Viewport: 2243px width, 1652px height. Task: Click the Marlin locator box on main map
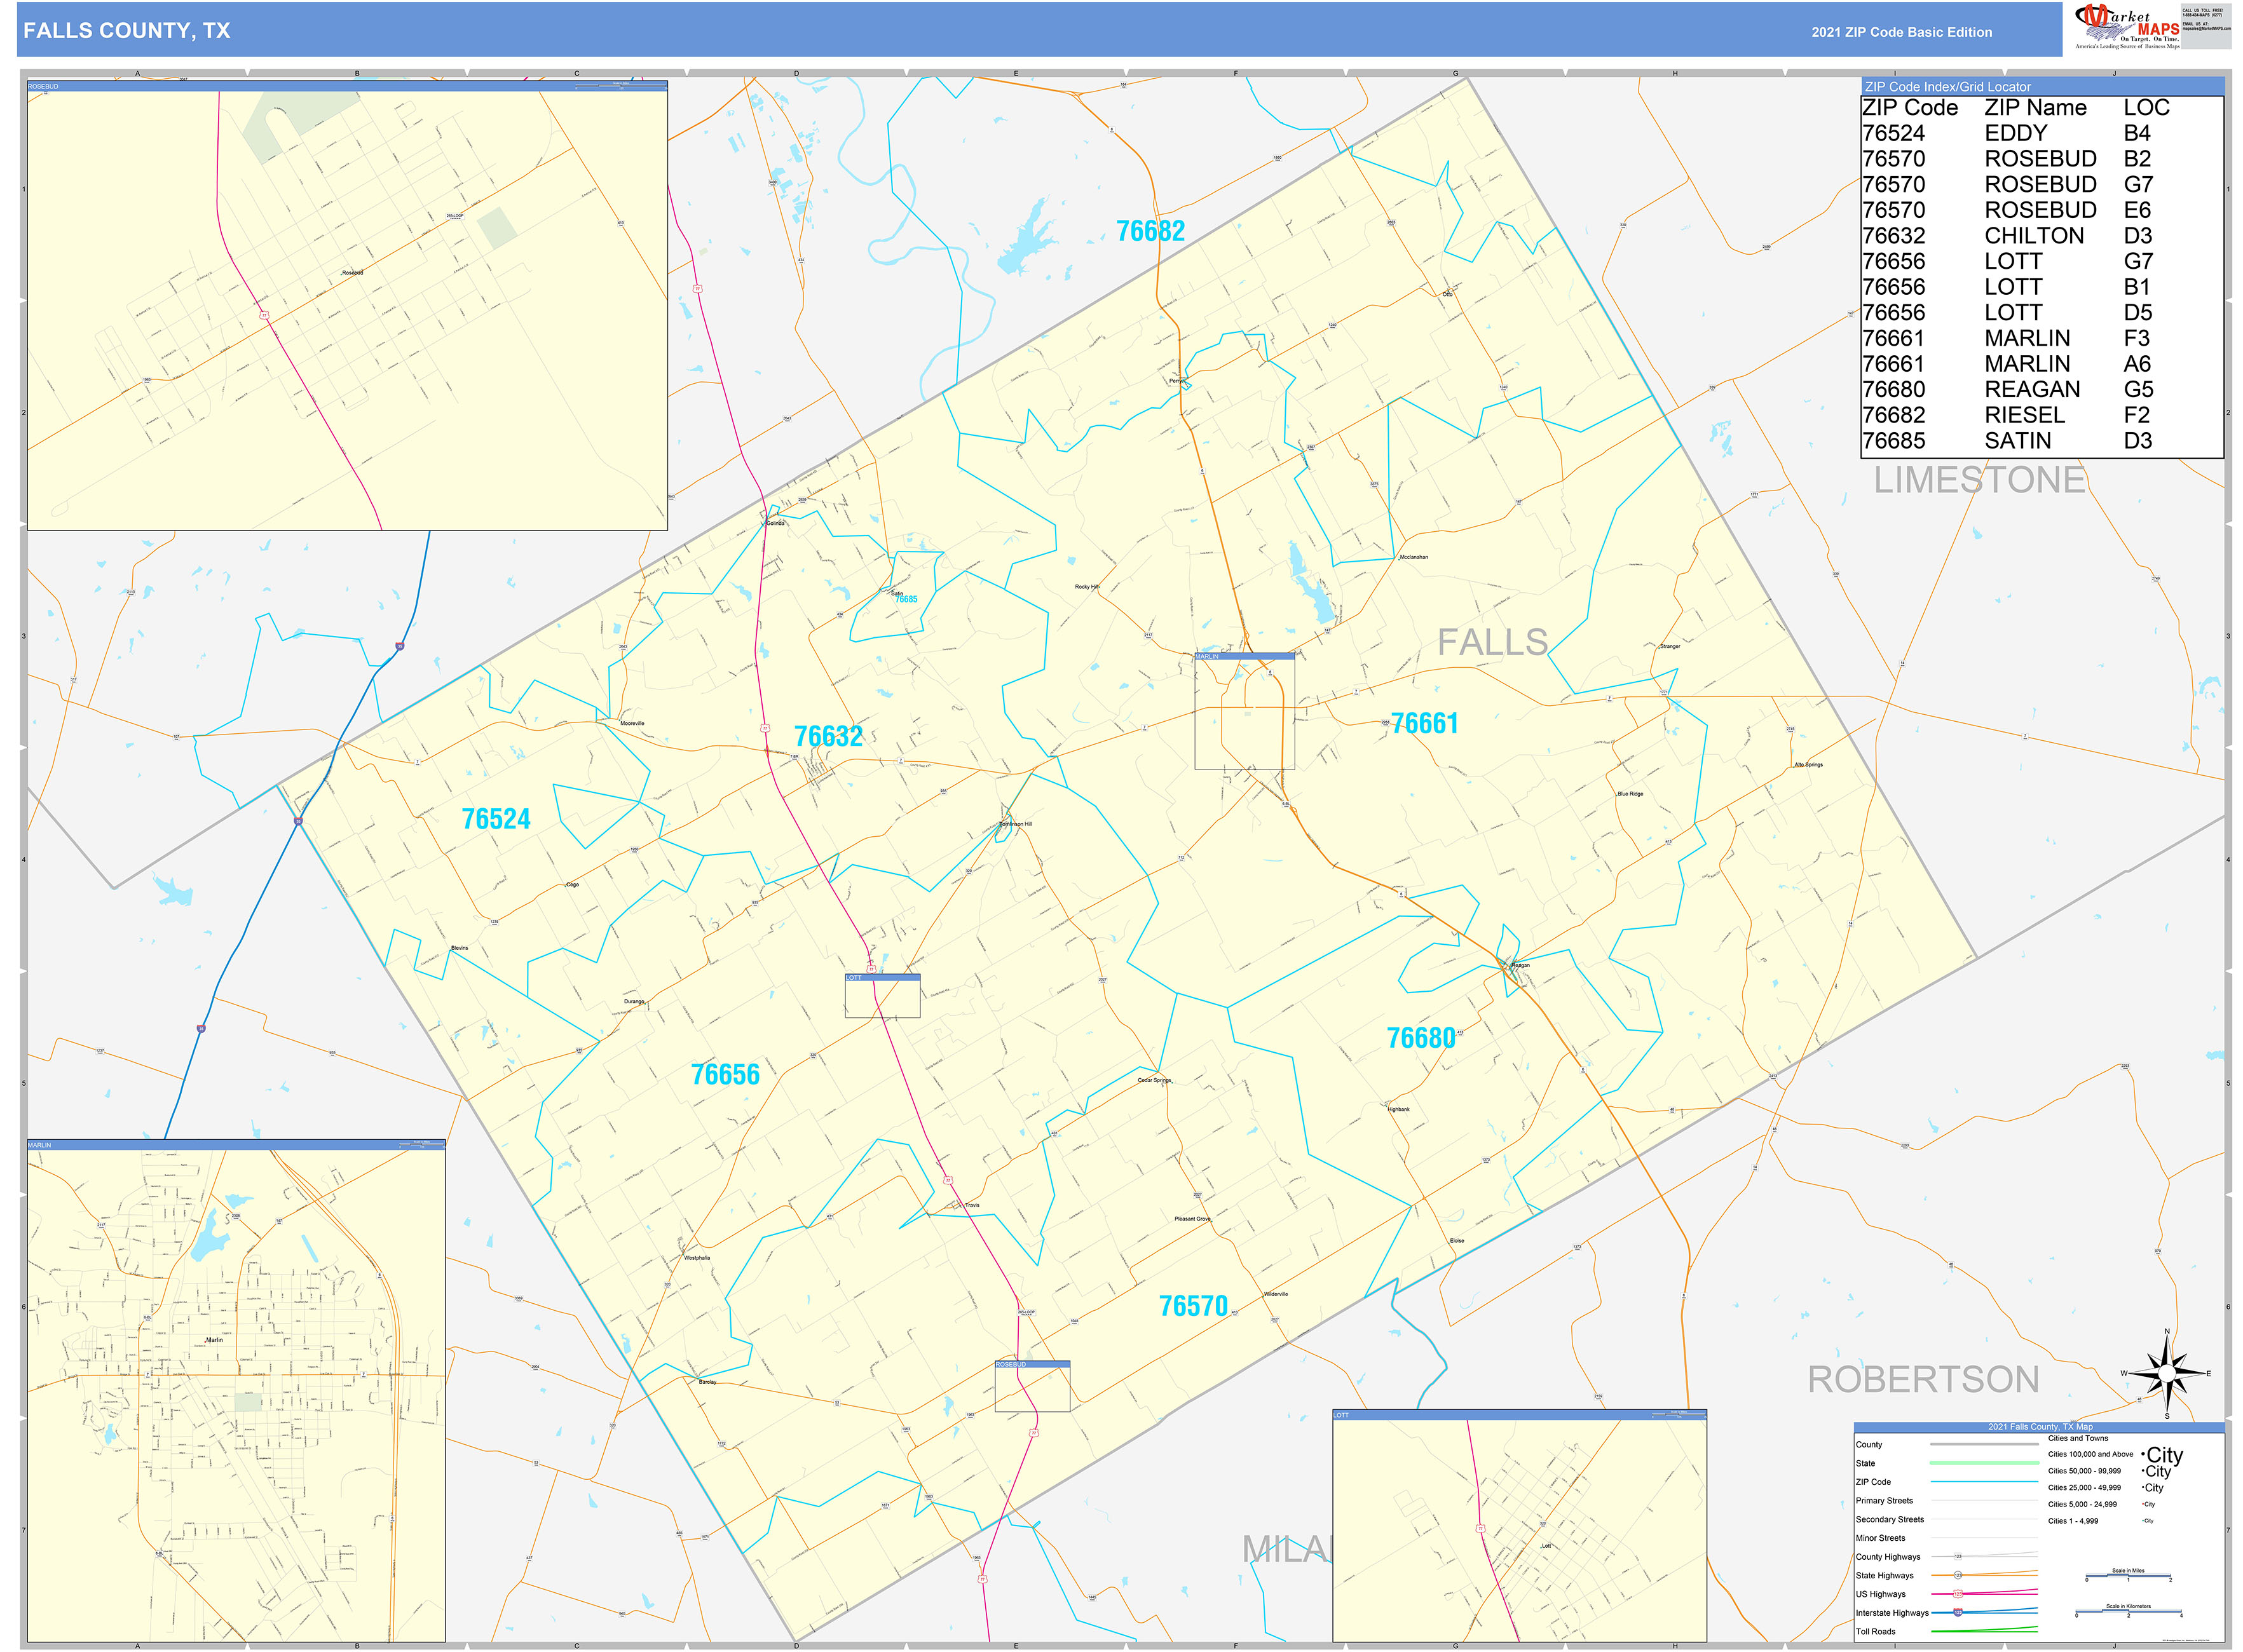coord(1244,711)
